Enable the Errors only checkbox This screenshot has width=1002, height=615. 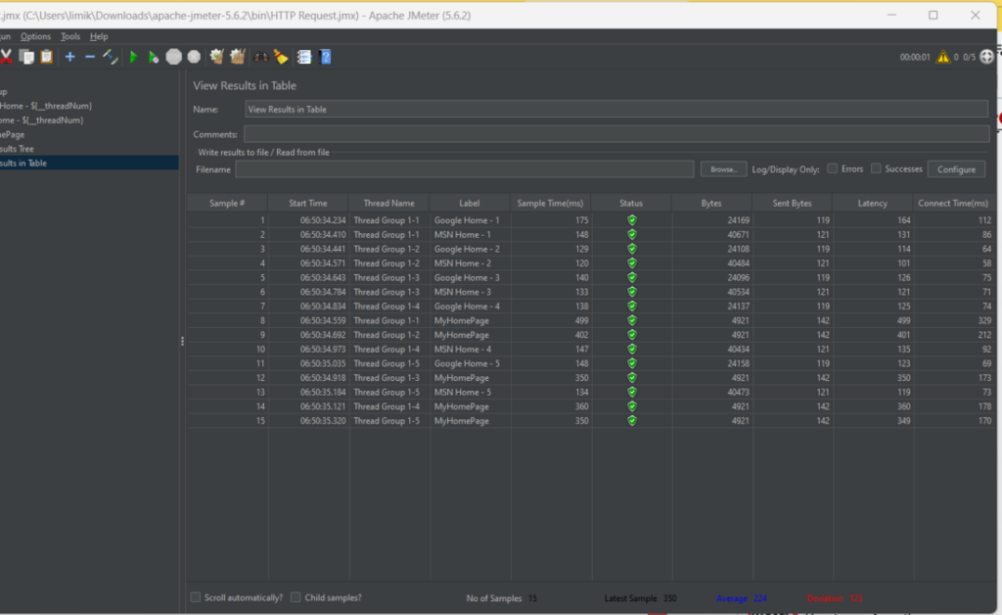point(832,168)
